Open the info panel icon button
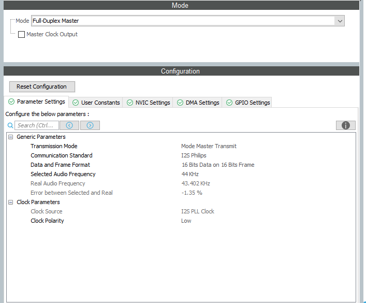The image size is (366, 303). [x=346, y=125]
